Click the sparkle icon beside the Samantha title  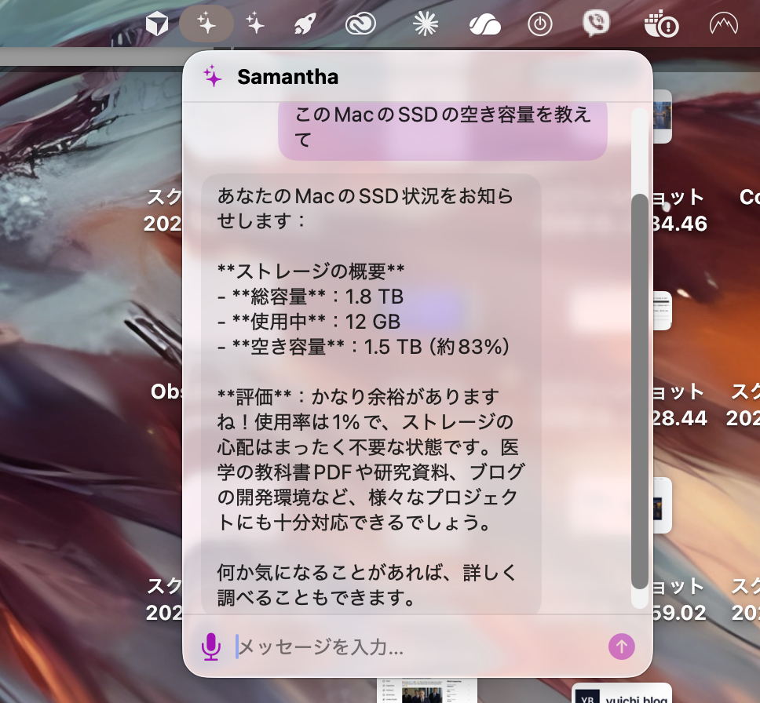(210, 76)
